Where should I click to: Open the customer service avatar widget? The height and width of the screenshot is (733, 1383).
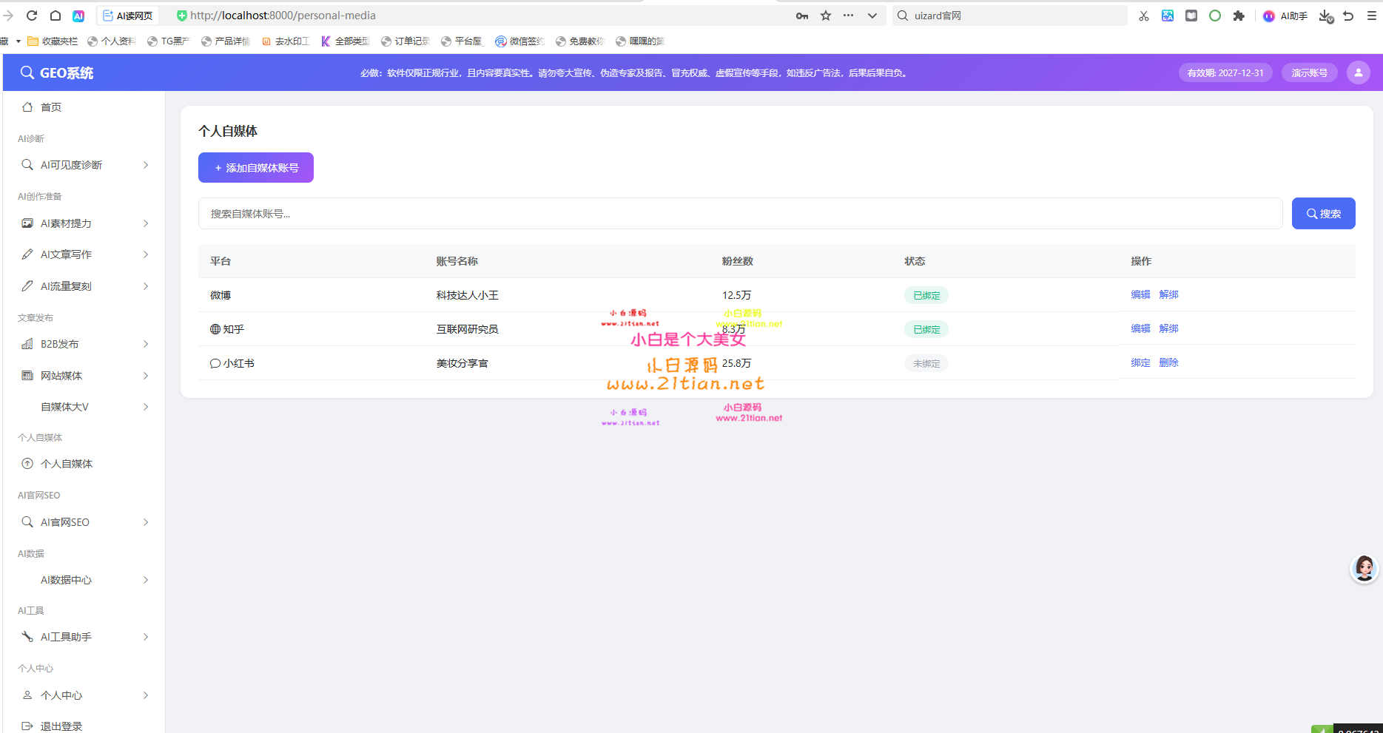1365,568
